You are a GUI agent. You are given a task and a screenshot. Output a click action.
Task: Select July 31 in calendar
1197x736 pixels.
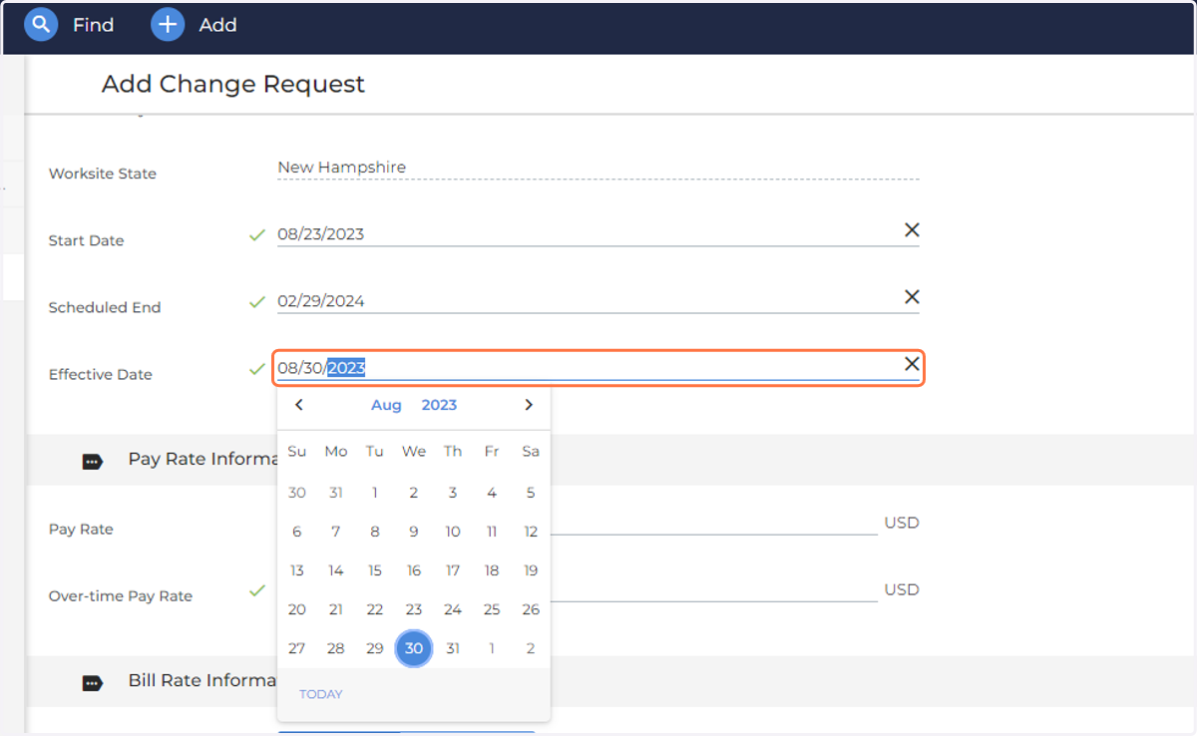pyautogui.click(x=336, y=493)
